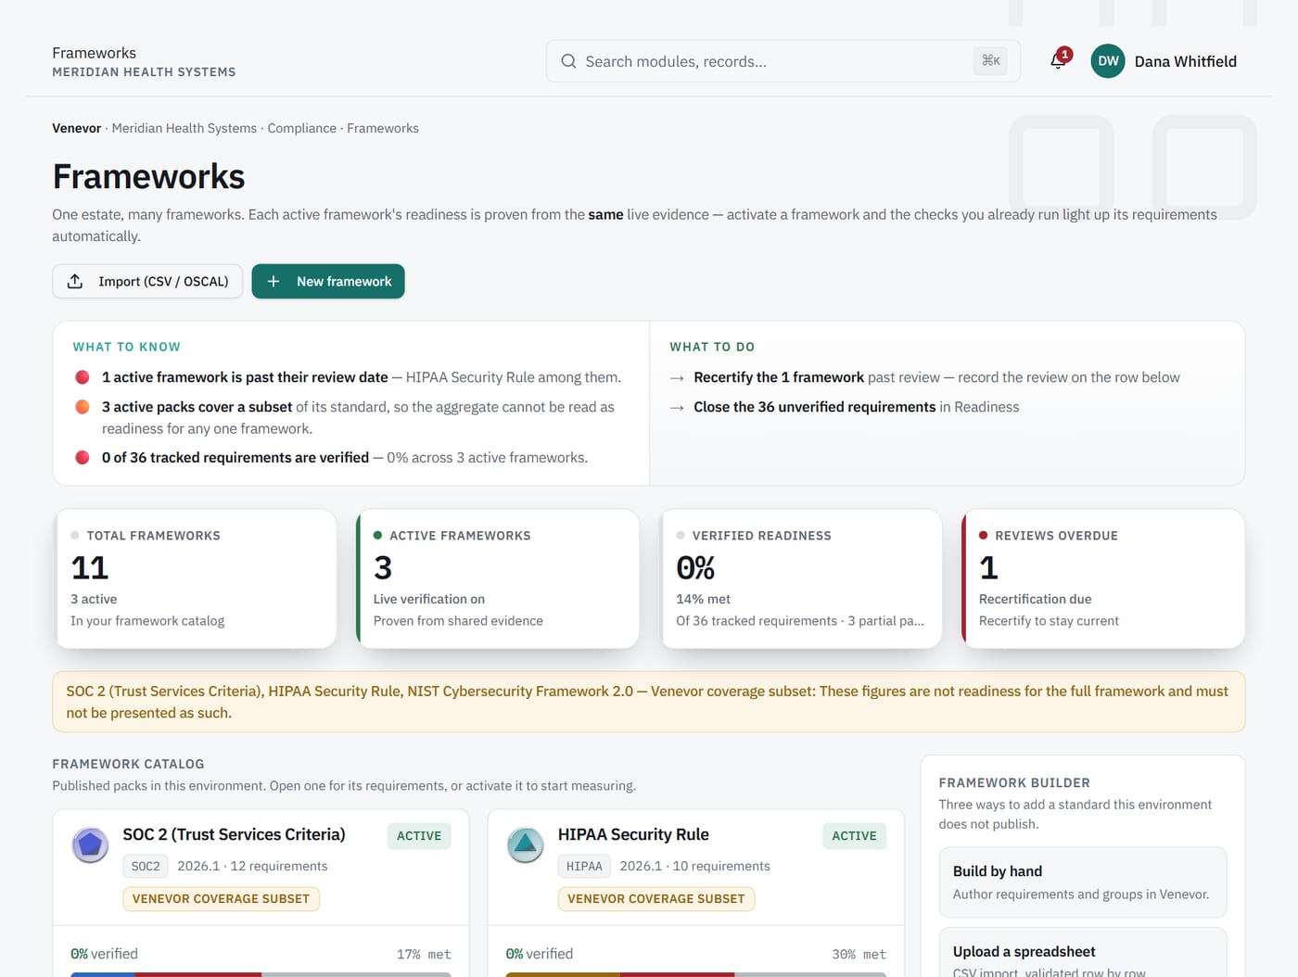1298x977 pixels.
Task: Click the HIPAA code chip
Action: [584, 867]
